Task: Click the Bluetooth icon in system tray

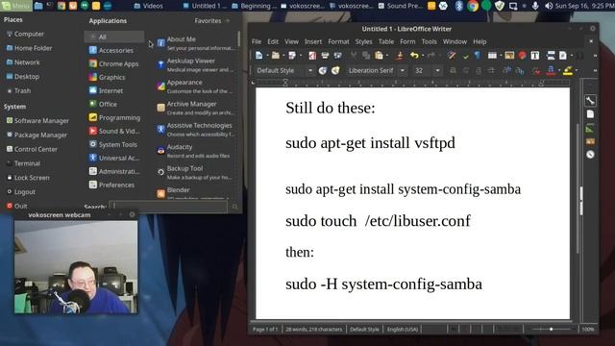Action: pos(458,6)
